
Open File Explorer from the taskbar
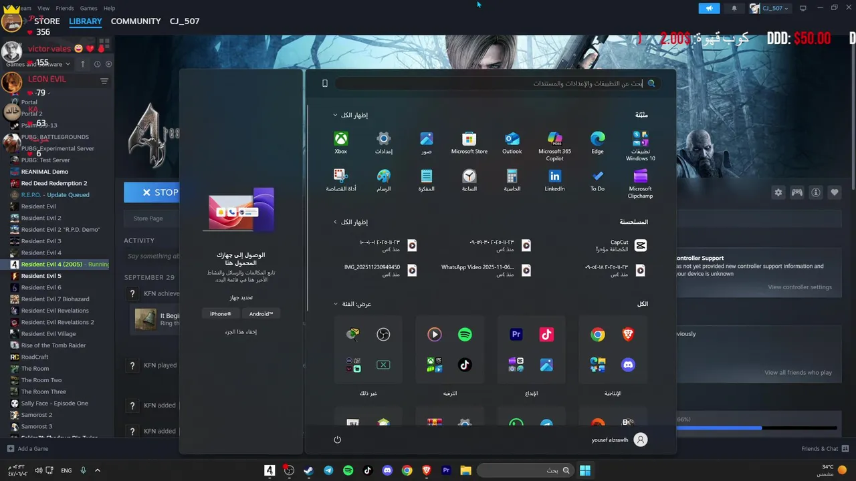pos(465,470)
